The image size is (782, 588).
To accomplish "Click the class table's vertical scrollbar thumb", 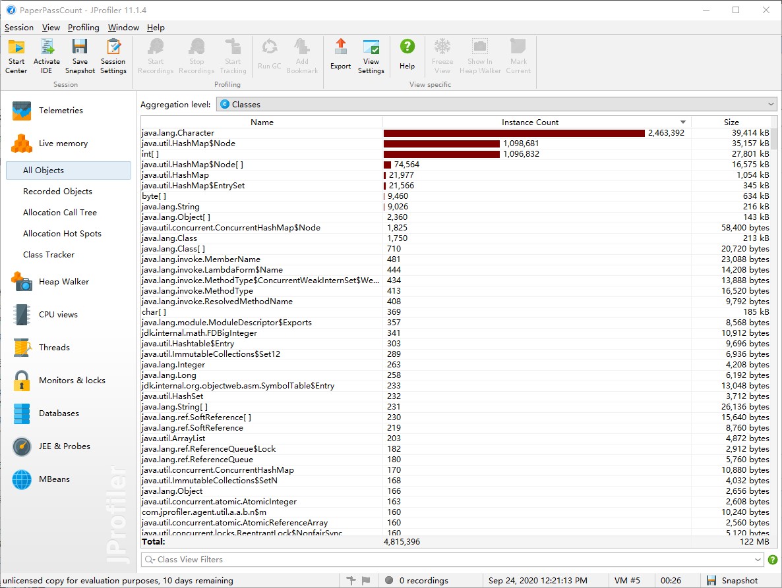I will (774, 138).
